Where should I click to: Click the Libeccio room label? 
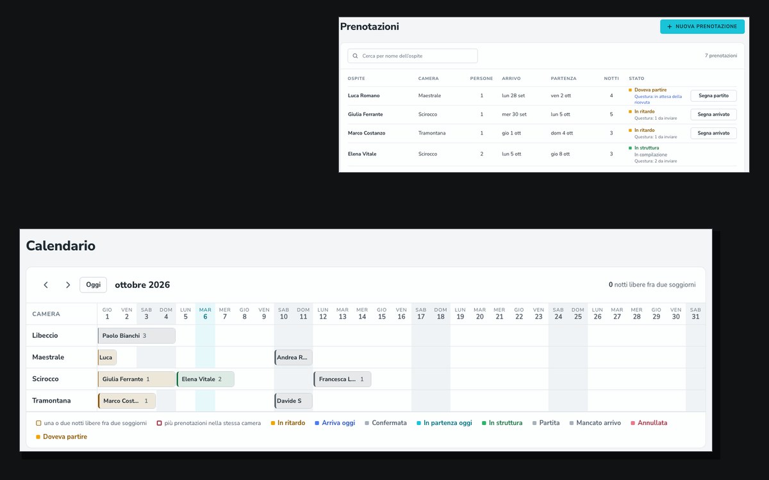tap(45, 335)
